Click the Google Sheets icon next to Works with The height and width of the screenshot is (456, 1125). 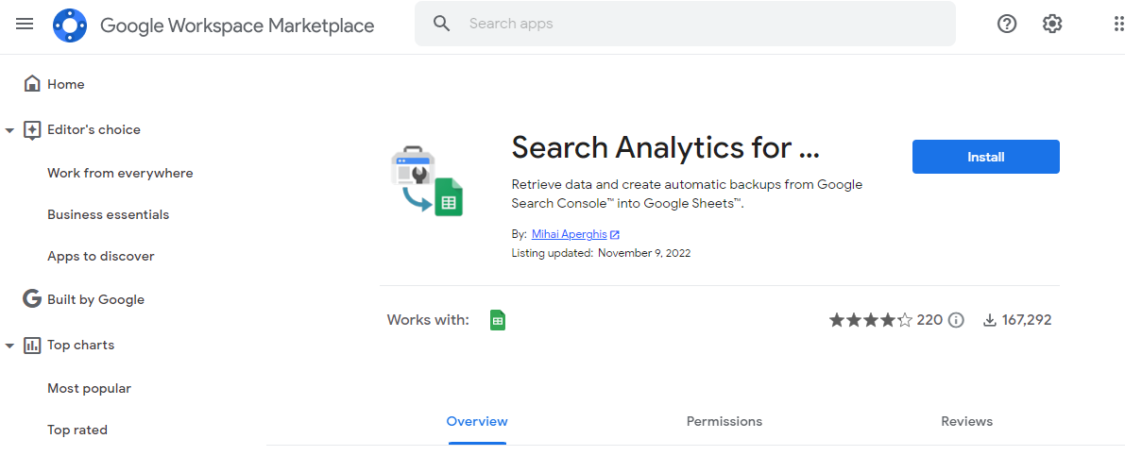pos(498,320)
